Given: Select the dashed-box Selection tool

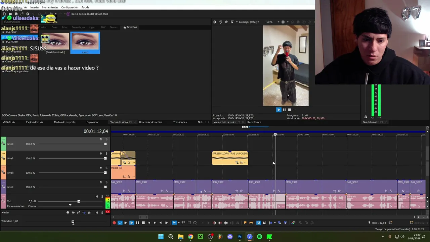Looking at the screenshot, I should [x=189, y=223].
